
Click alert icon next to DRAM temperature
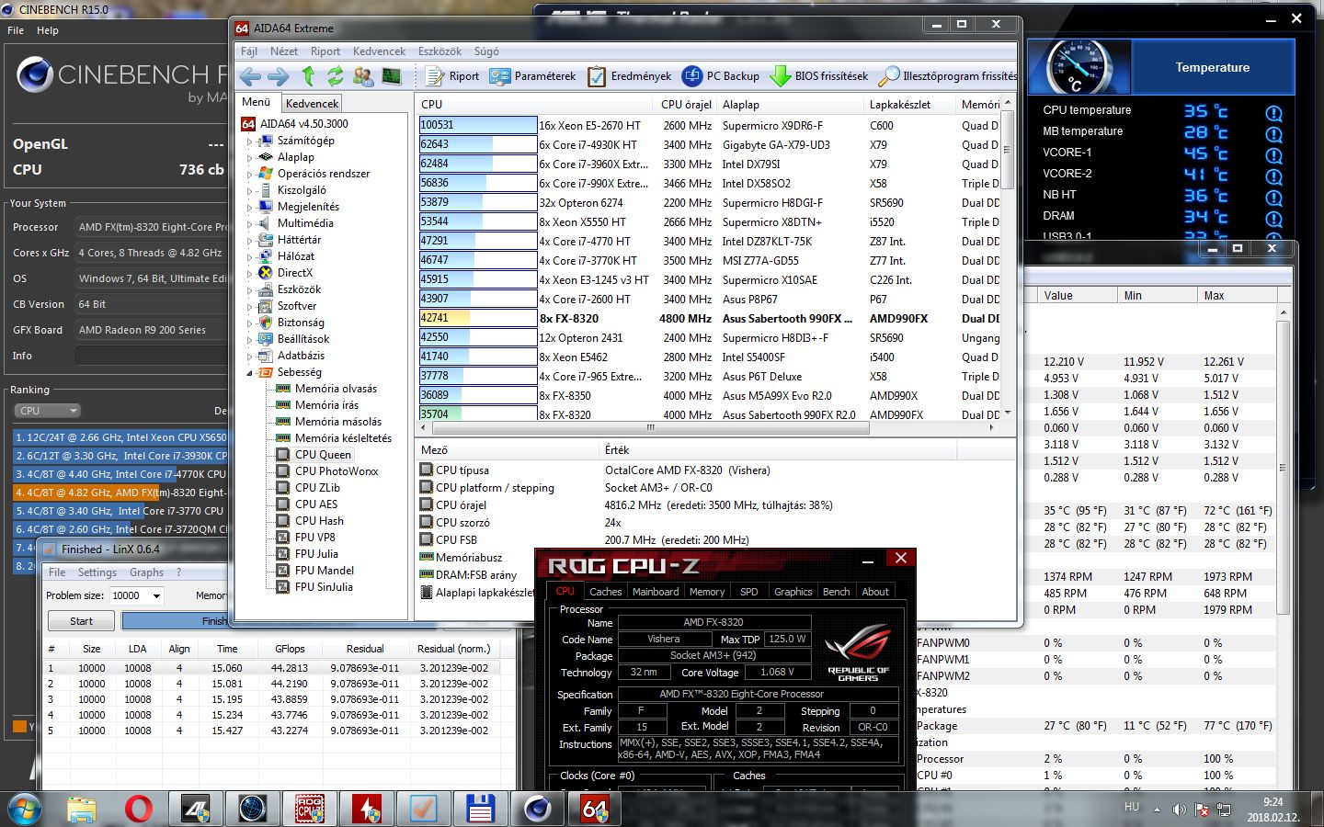[x=1273, y=219]
